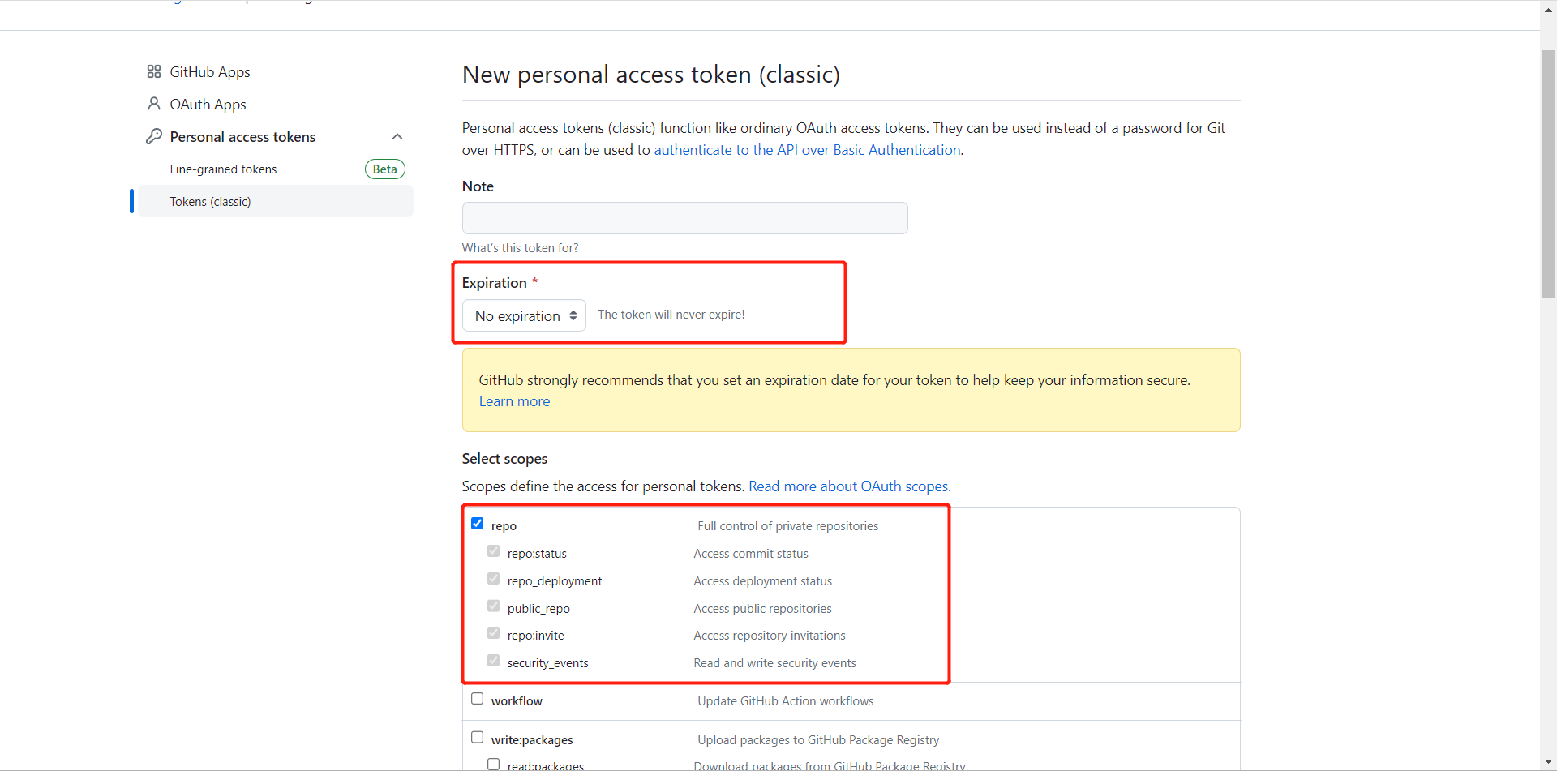Check the write:packages scope checkbox
The width and height of the screenshot is (1557, 771).
point(477,738)
